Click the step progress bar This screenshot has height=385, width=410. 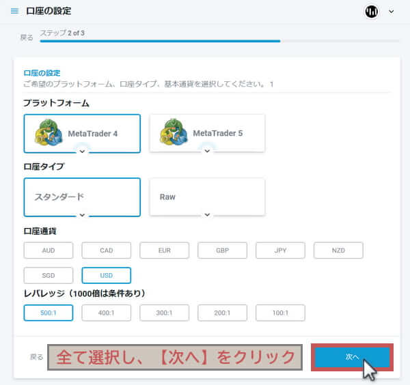[219, 41]
